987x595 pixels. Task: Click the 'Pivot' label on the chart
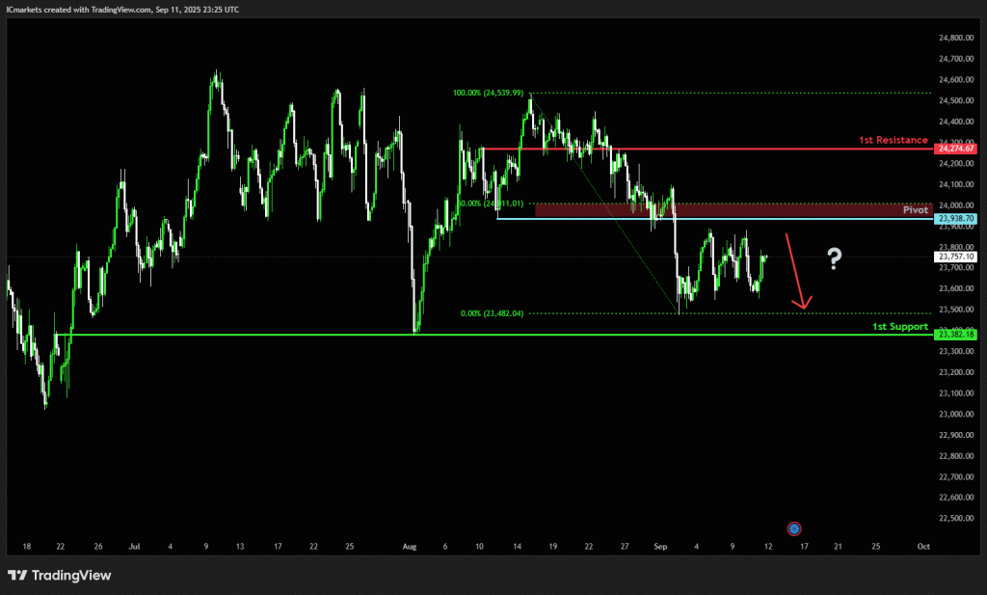pos(916,209)
